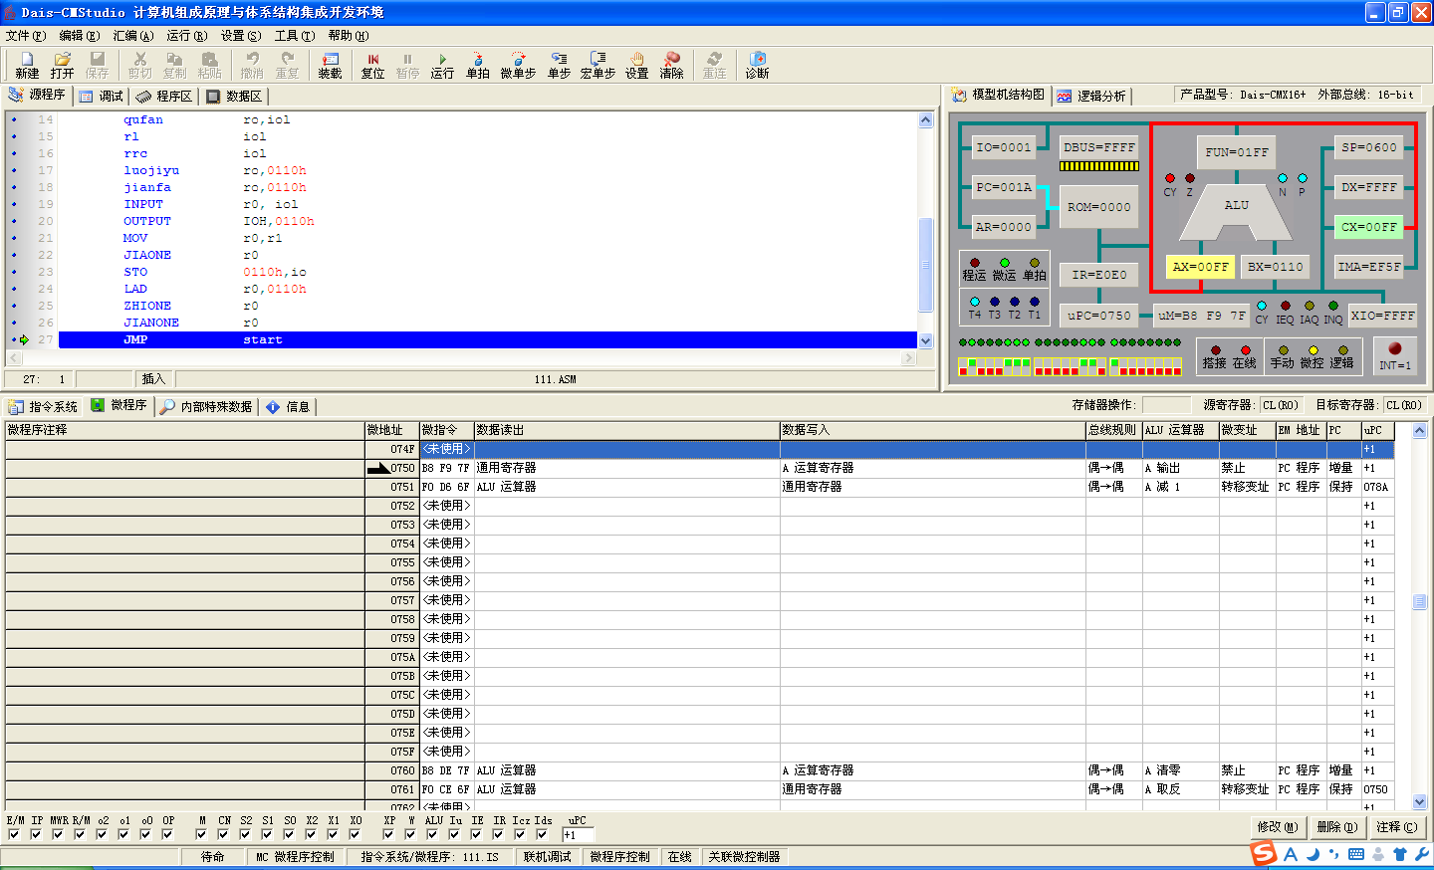The width and height of the screenshot is (1434, 870).
Task: Click the 关联微控制器 status bar entry
Action: pyautogui.click(x=744, y=857)
